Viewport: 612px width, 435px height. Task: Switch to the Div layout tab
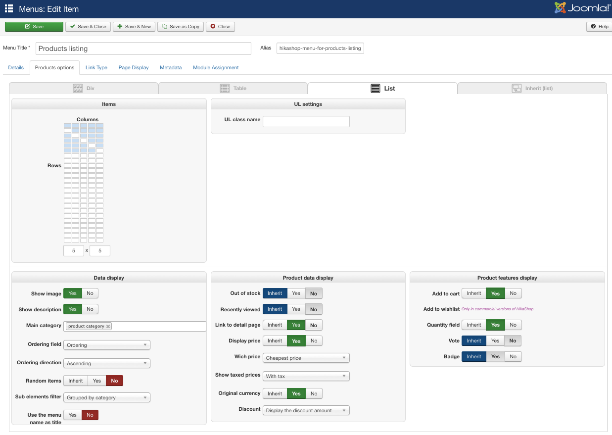(84, 88)
